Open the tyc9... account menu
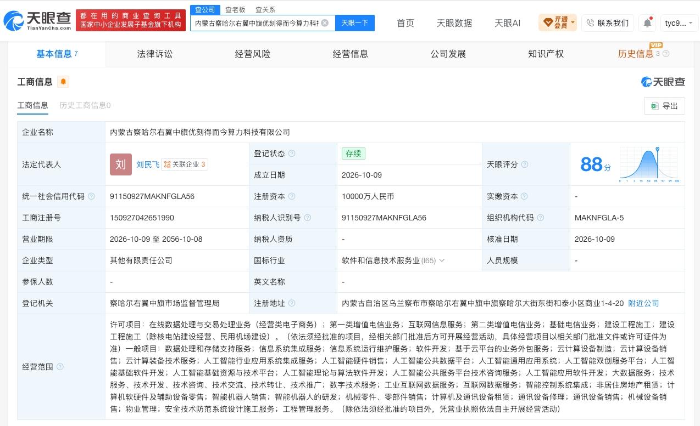The image size is (700, 426). point(679,23)
